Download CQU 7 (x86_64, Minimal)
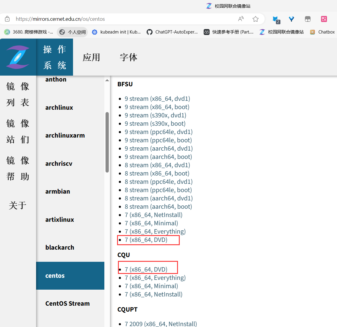 [151, 286]
